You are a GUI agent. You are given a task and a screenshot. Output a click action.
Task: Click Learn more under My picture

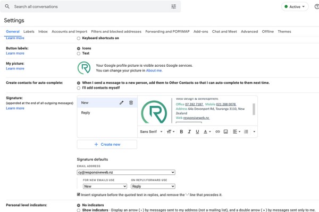point(15,68)
